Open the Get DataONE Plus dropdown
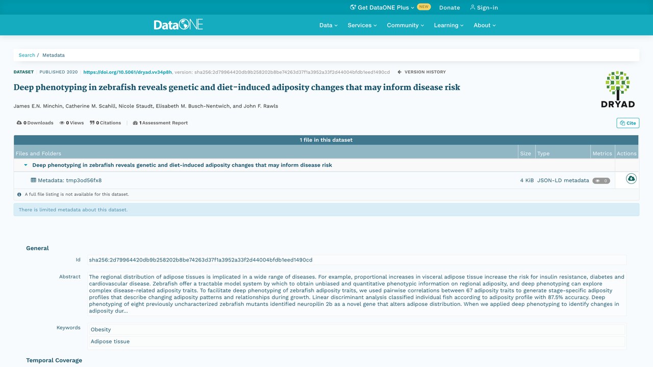Image resolution: width=653 pixels, height=367 pixels. pos(382,8)
